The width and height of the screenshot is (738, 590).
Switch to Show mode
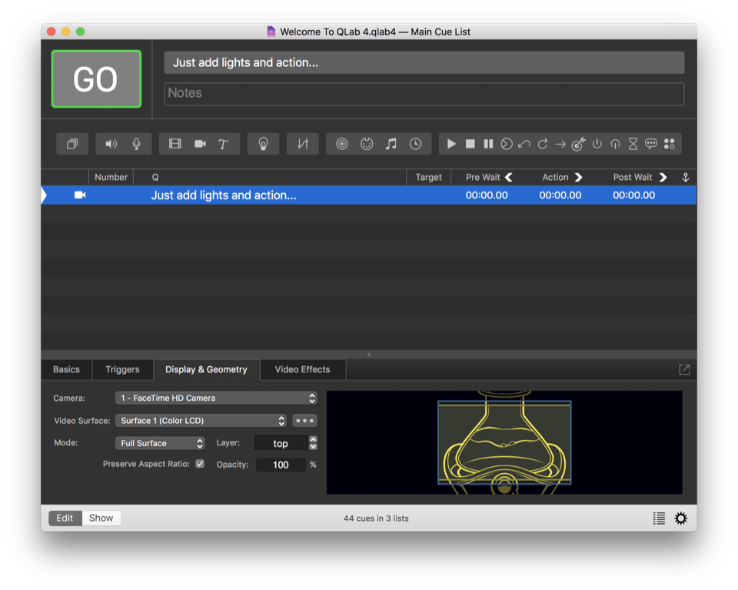click(101, 518)
